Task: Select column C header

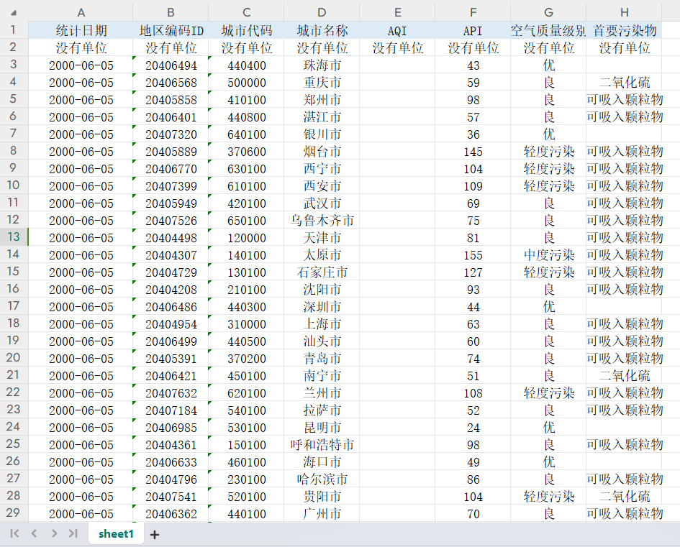Action: pyautogui.click(x=246, y=12)
